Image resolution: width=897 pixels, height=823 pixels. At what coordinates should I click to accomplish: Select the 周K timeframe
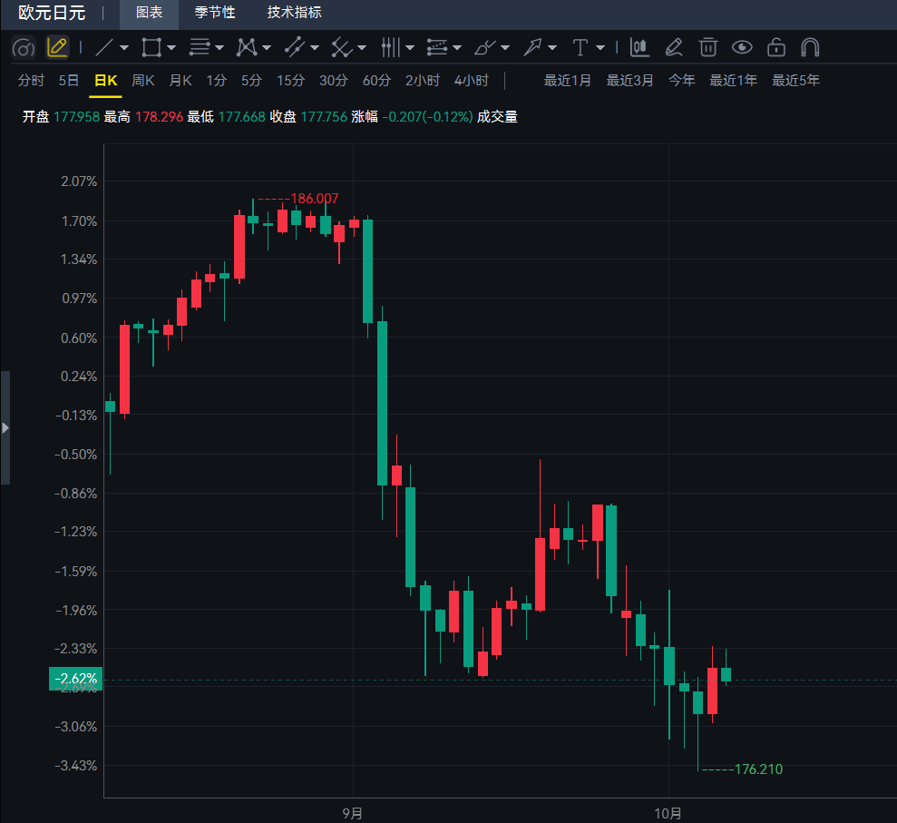[143, 81]
